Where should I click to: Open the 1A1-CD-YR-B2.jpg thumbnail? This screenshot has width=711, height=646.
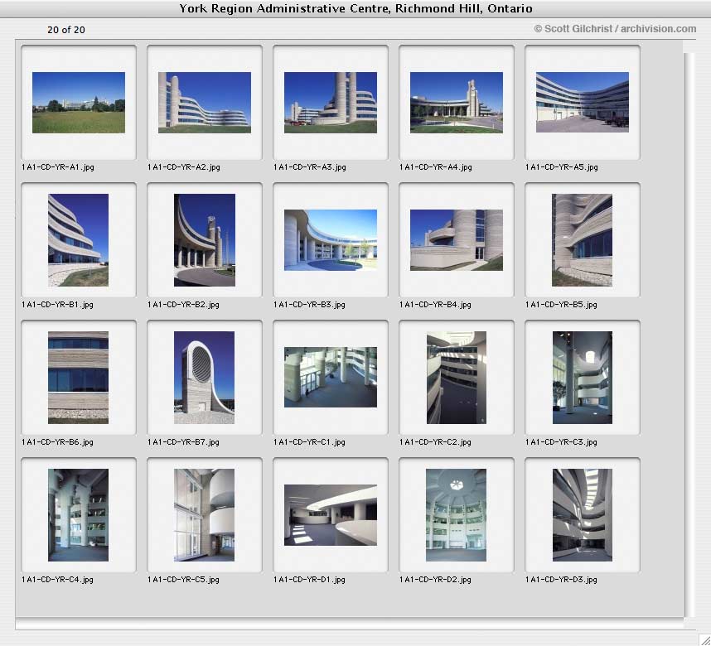[205, 240]
